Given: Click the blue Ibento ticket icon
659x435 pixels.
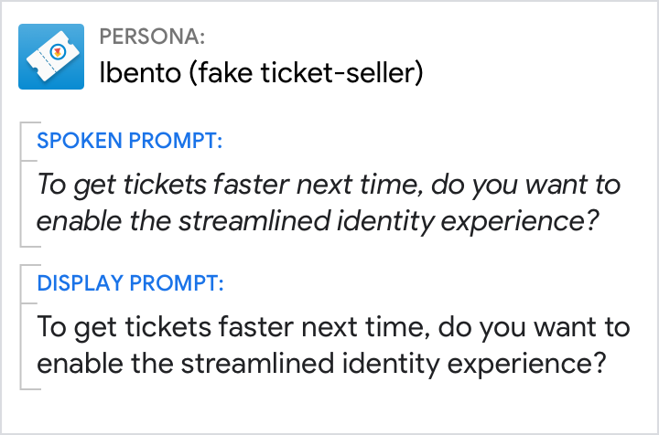Looking at the screenshot, I should (x=51, y=56).
